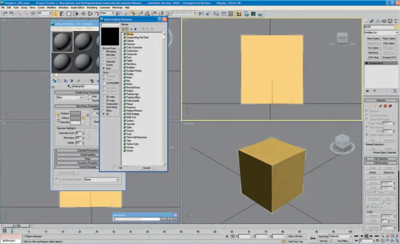
Task: Click OK in Material/Map Browser
Action: [120, 168]
